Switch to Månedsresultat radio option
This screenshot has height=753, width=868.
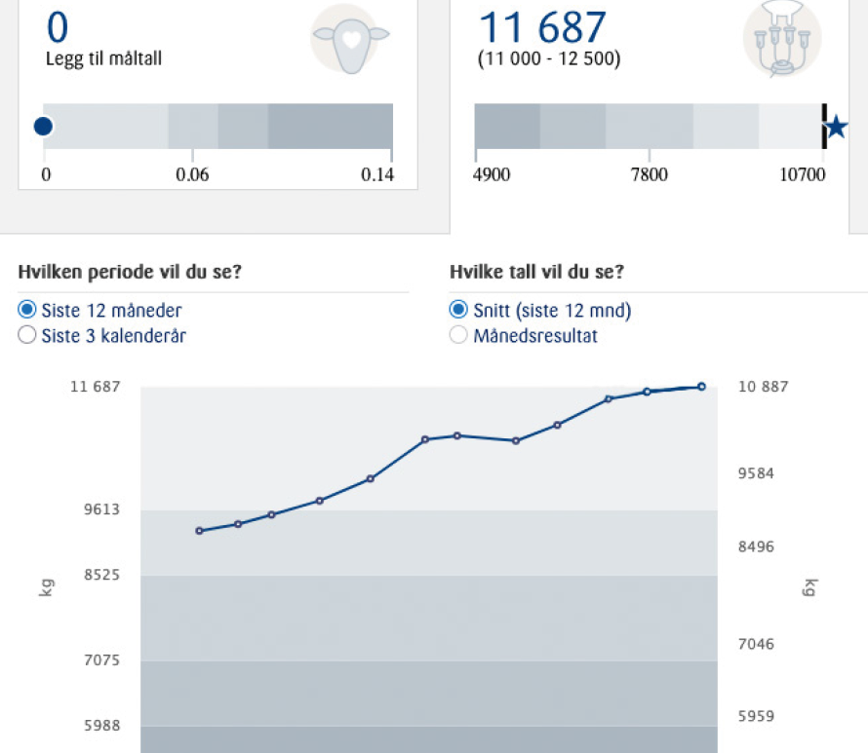pyautogui.click(x=457, y=336)
